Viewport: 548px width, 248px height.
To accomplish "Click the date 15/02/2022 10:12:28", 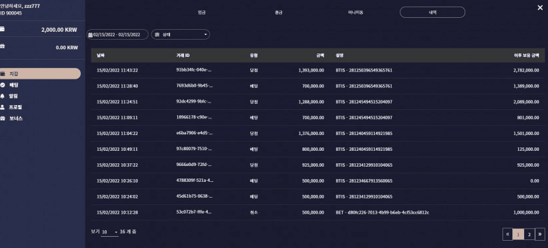I will click(x=117, y=212).
